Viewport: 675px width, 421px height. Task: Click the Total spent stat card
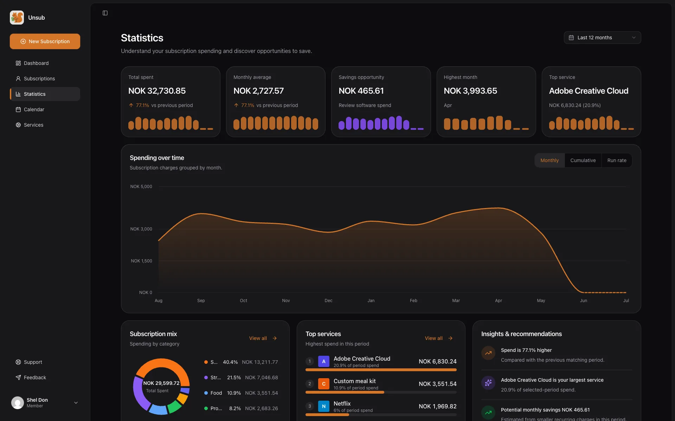[x=171, y=102]
